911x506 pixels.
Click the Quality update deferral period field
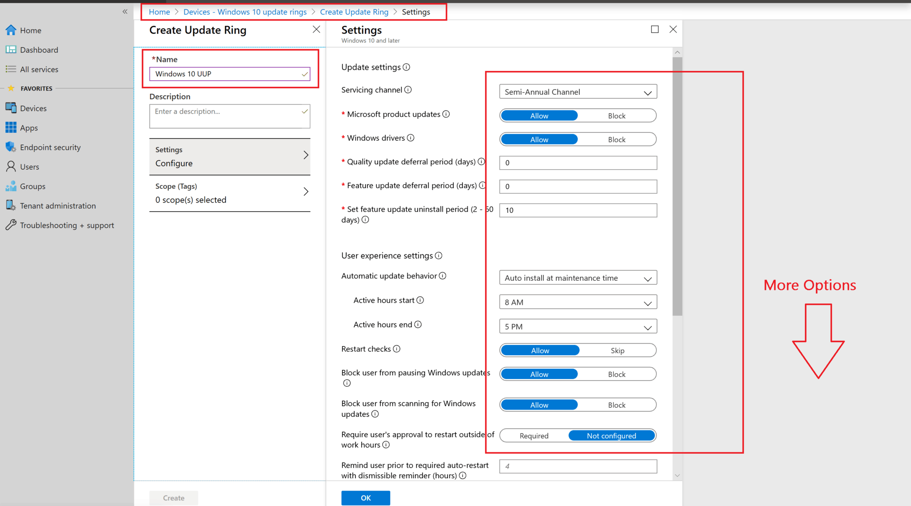pyautogui.click(x=578, y=162)
